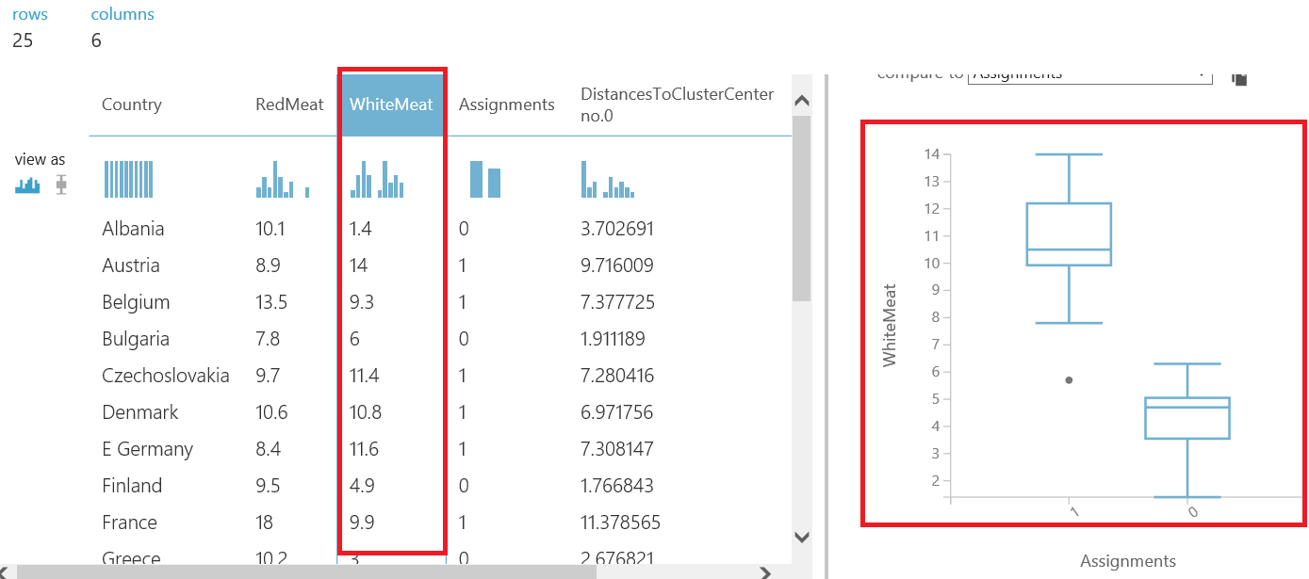
Task: Select the Country column header
Action: coord(132,105)
